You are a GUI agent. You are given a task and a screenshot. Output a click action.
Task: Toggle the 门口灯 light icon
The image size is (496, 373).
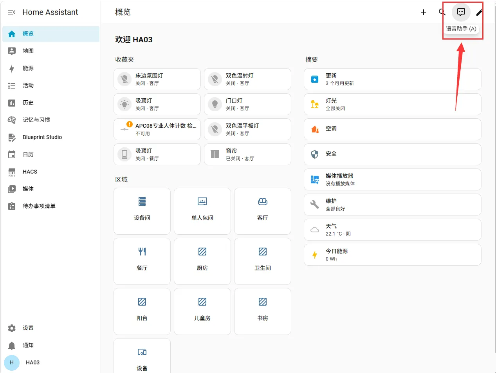tap(215, 104)
